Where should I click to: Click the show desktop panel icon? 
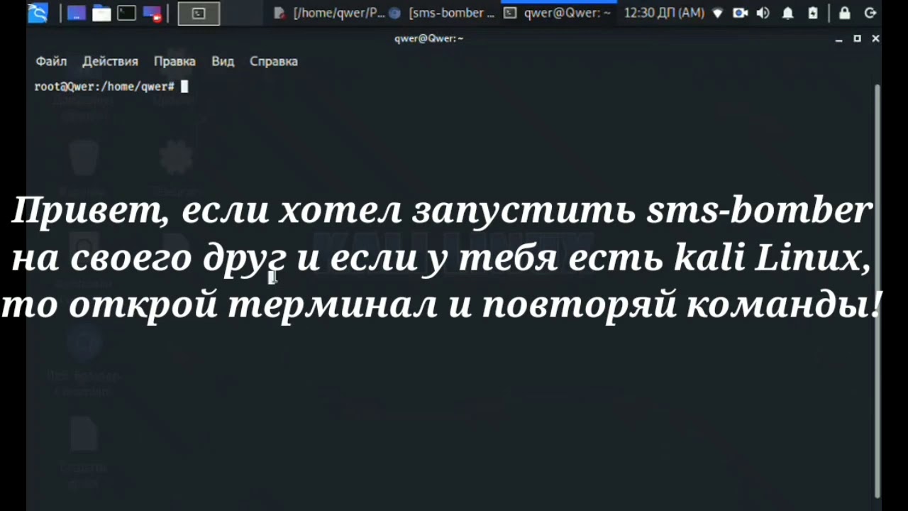click(76, 13)
